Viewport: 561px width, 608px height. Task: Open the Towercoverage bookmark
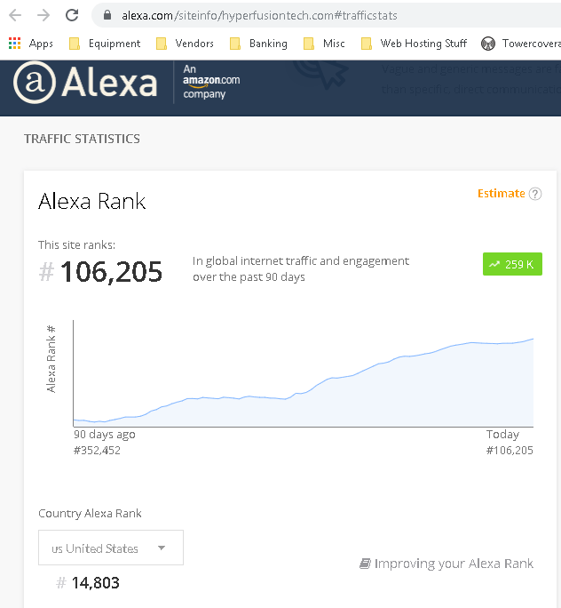pos(521,44)
